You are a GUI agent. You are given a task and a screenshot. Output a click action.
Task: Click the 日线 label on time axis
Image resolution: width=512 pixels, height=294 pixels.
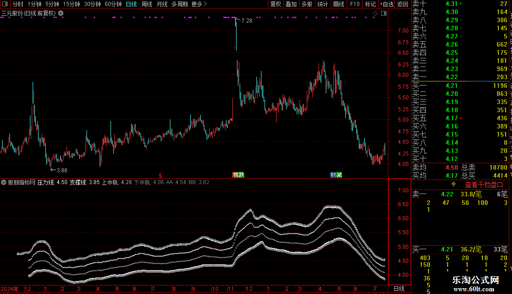399,289
